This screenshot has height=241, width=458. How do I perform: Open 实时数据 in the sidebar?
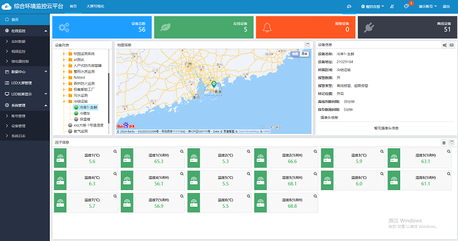pos(19,42)
